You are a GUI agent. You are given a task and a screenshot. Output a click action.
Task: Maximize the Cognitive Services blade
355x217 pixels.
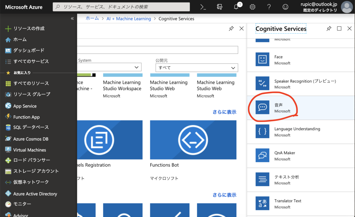point(339,28)
